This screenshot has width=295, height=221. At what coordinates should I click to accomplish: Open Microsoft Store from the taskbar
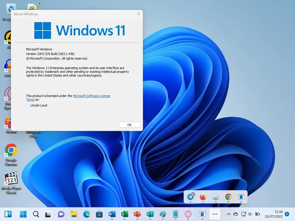click(x=99, y=214)
